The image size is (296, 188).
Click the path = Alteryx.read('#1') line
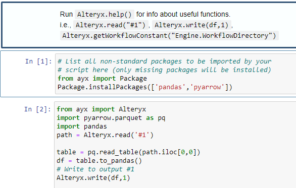pyautogui.click(x=105, y=135)
